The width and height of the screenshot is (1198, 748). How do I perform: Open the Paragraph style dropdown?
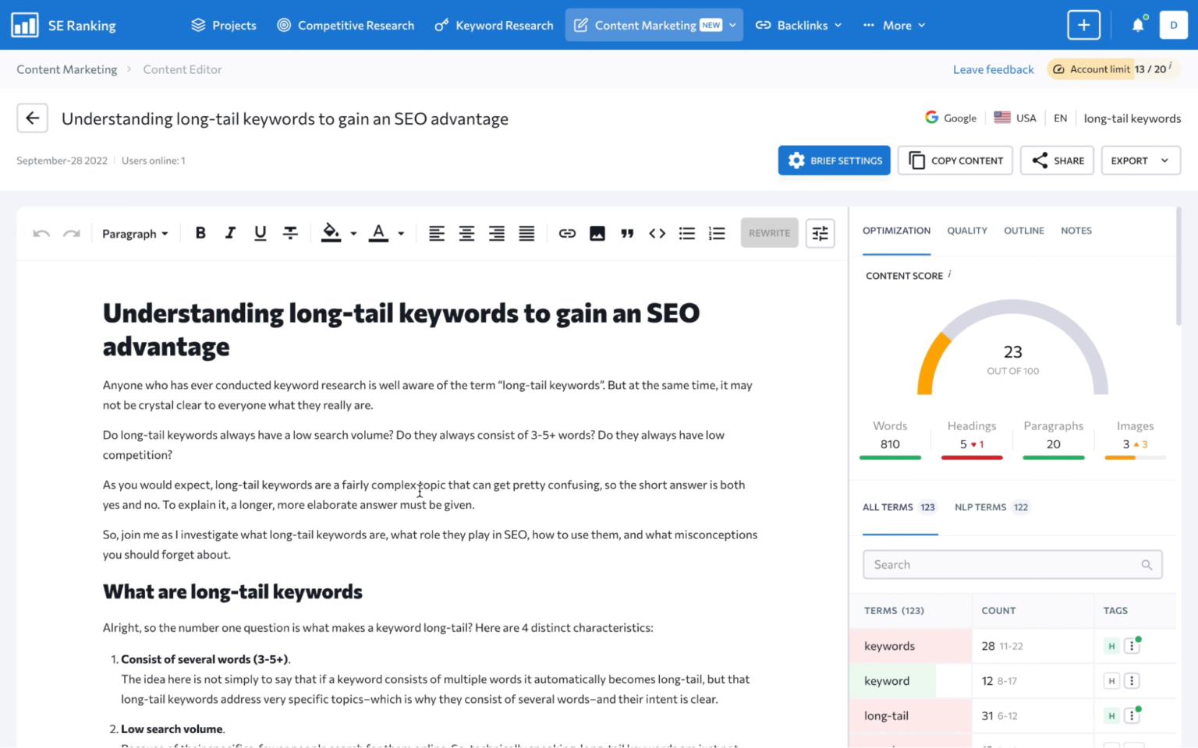(135, 233)
